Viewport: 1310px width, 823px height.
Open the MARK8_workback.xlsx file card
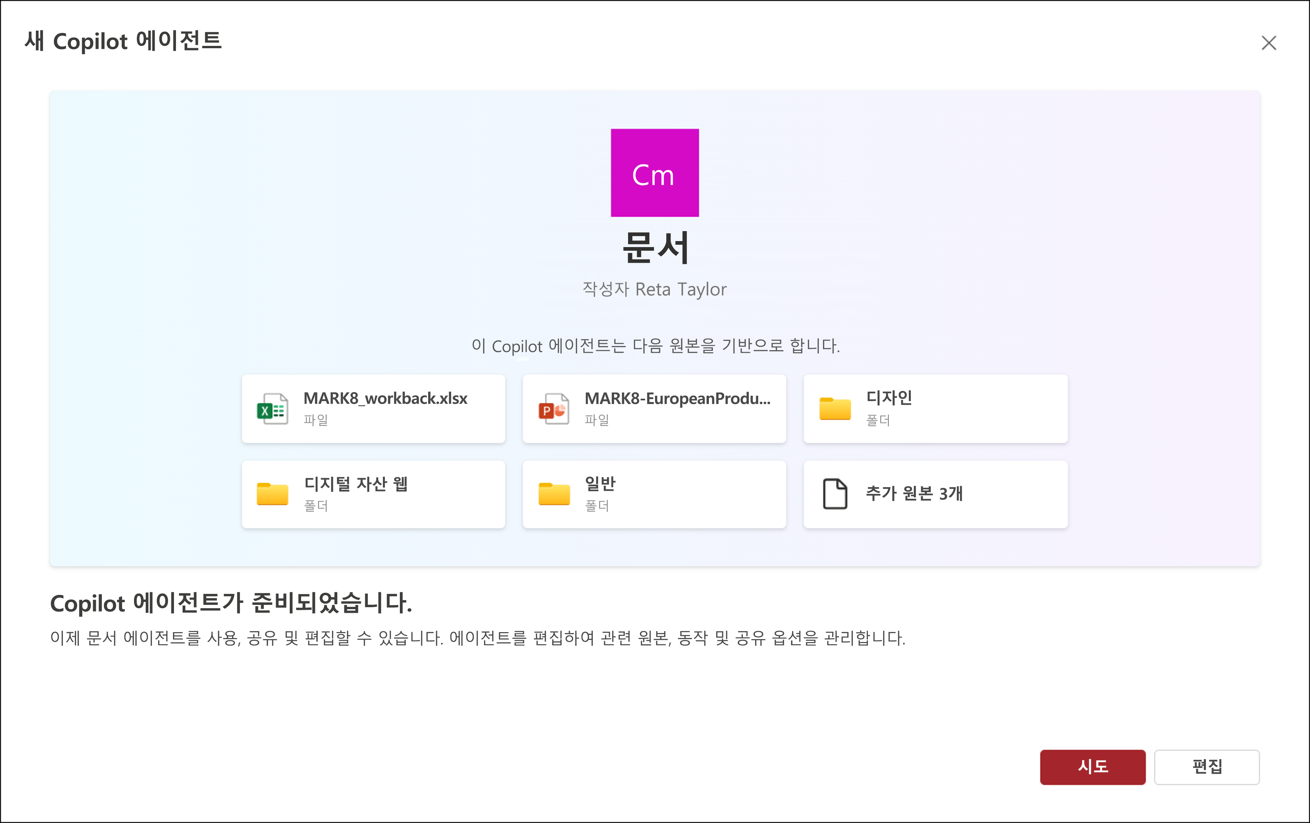point(373,409)
